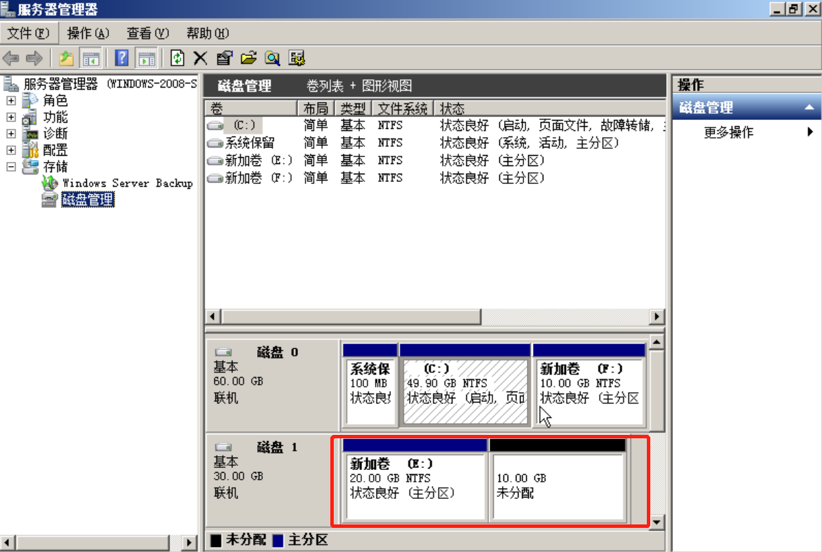Select the 服务器管理器 root node
Viewport: 822px width, 552px height.
pos(101,84)
